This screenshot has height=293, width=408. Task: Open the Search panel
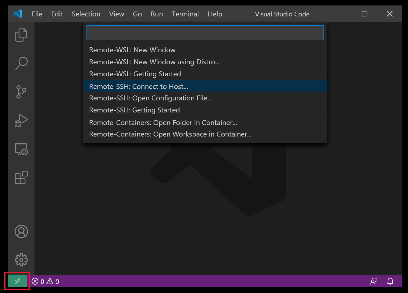pos(21,63)
